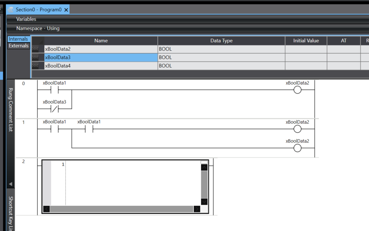369x231 pixels.
Task: Select the xBoolData2 variable name cell
Action: point(101,49)
